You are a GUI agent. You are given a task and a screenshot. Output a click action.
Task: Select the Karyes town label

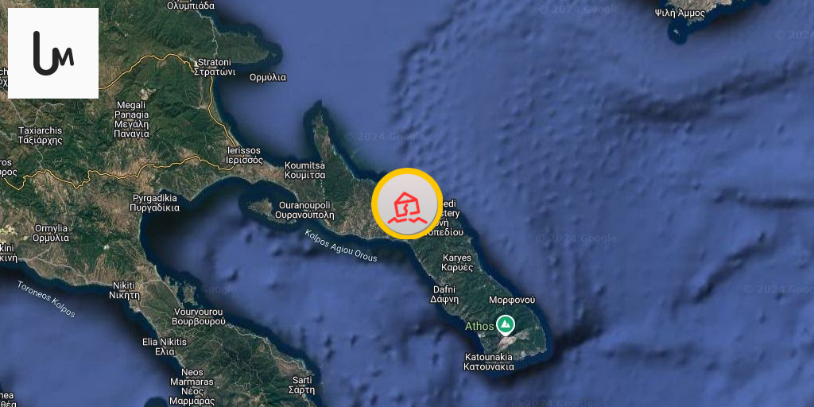pos(457,262)
